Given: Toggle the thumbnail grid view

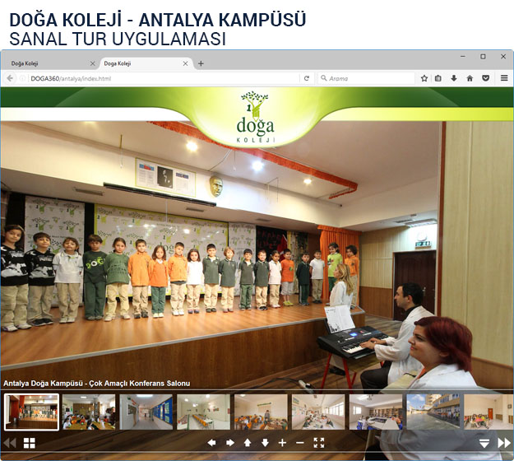Looking at the screenshot, I should click(x=30, y=443).
